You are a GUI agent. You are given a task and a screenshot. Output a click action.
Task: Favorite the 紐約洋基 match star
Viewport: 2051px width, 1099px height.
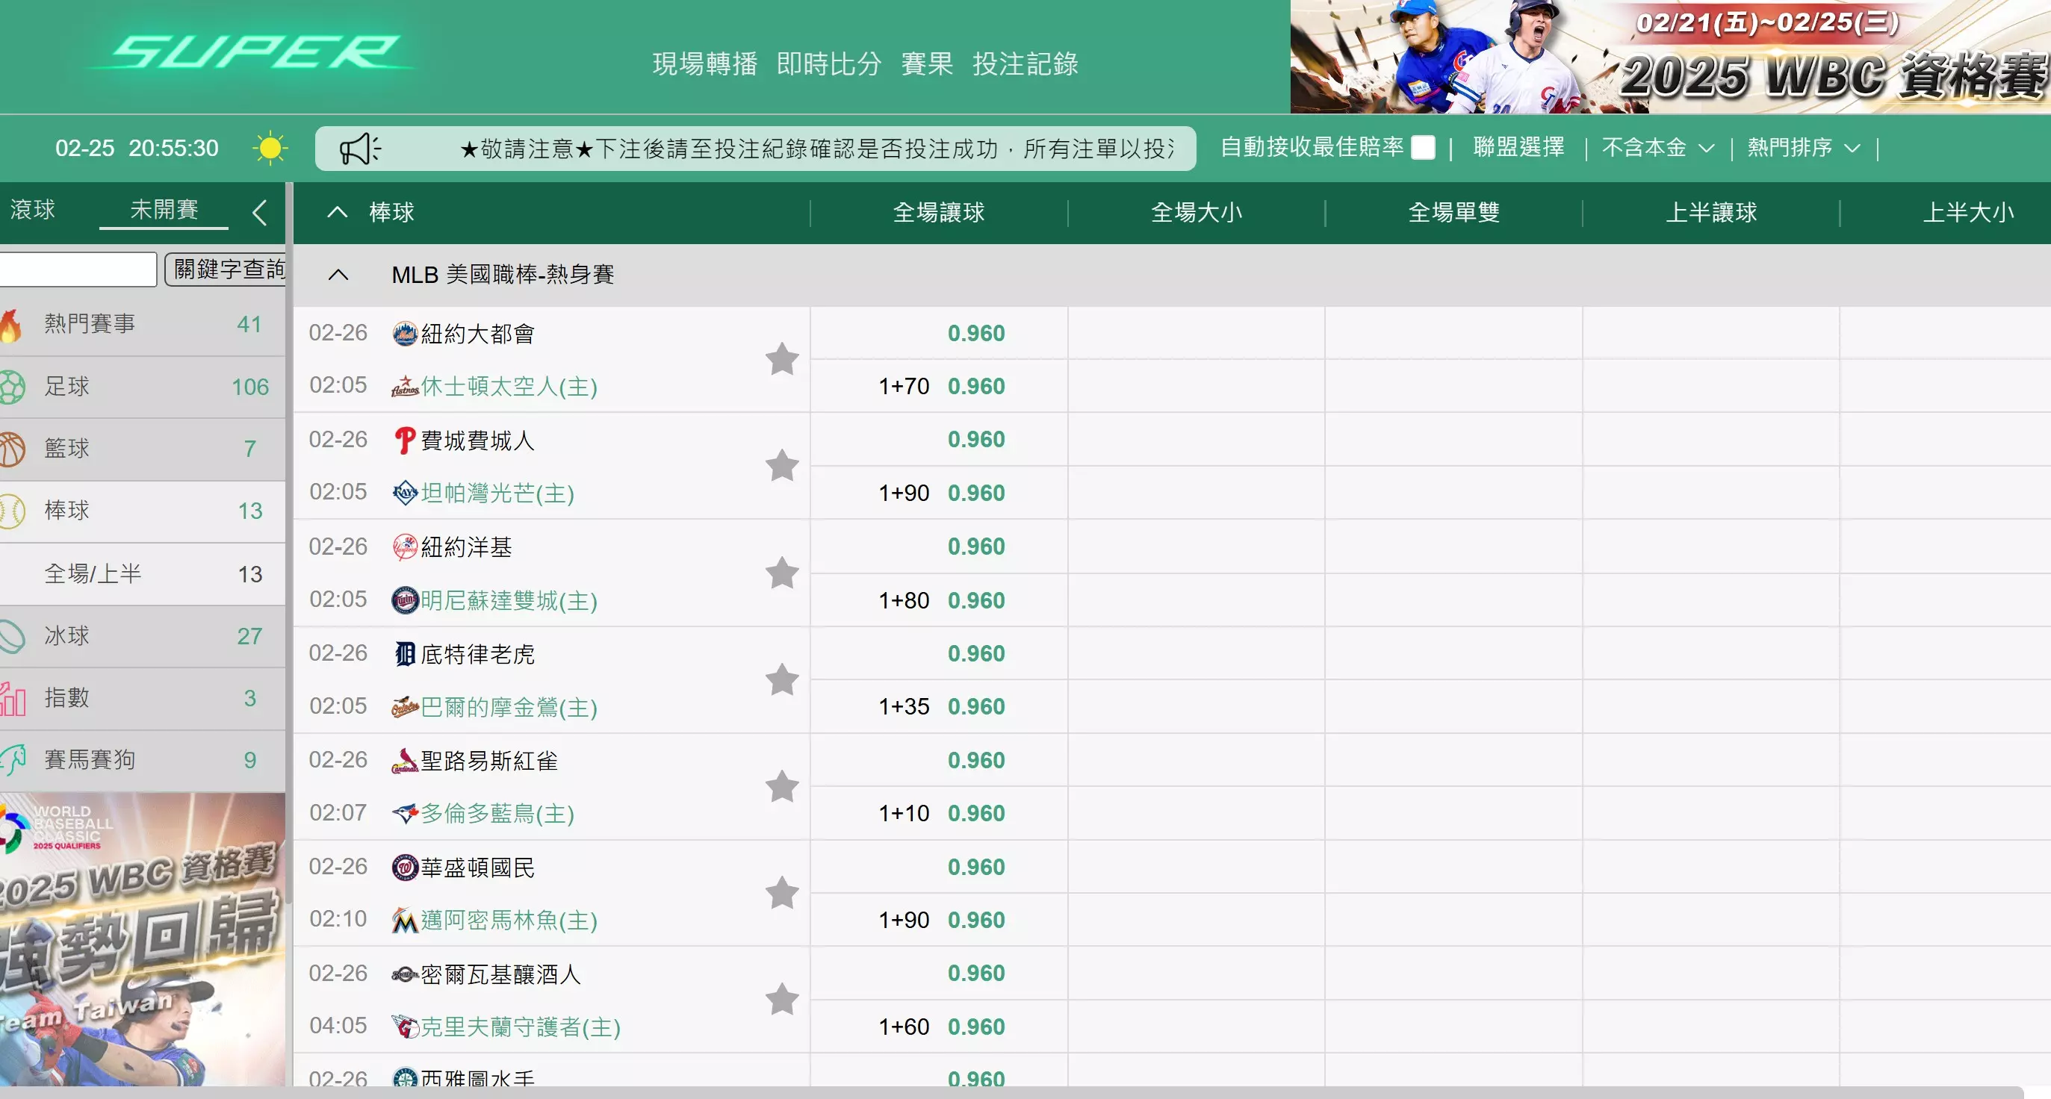782,573
